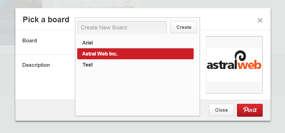Click the Description field label
The image size is (285, 133).
coord(36,65)
